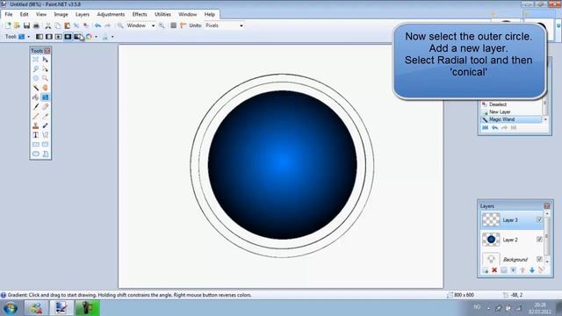Screen dimensions: 562x316
Task: Click the New file icon in toolbar
Action: pos(8,25)
